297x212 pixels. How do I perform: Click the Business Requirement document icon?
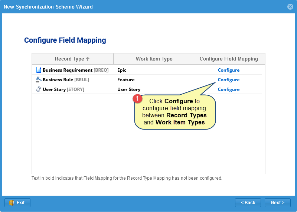point(39,70)
